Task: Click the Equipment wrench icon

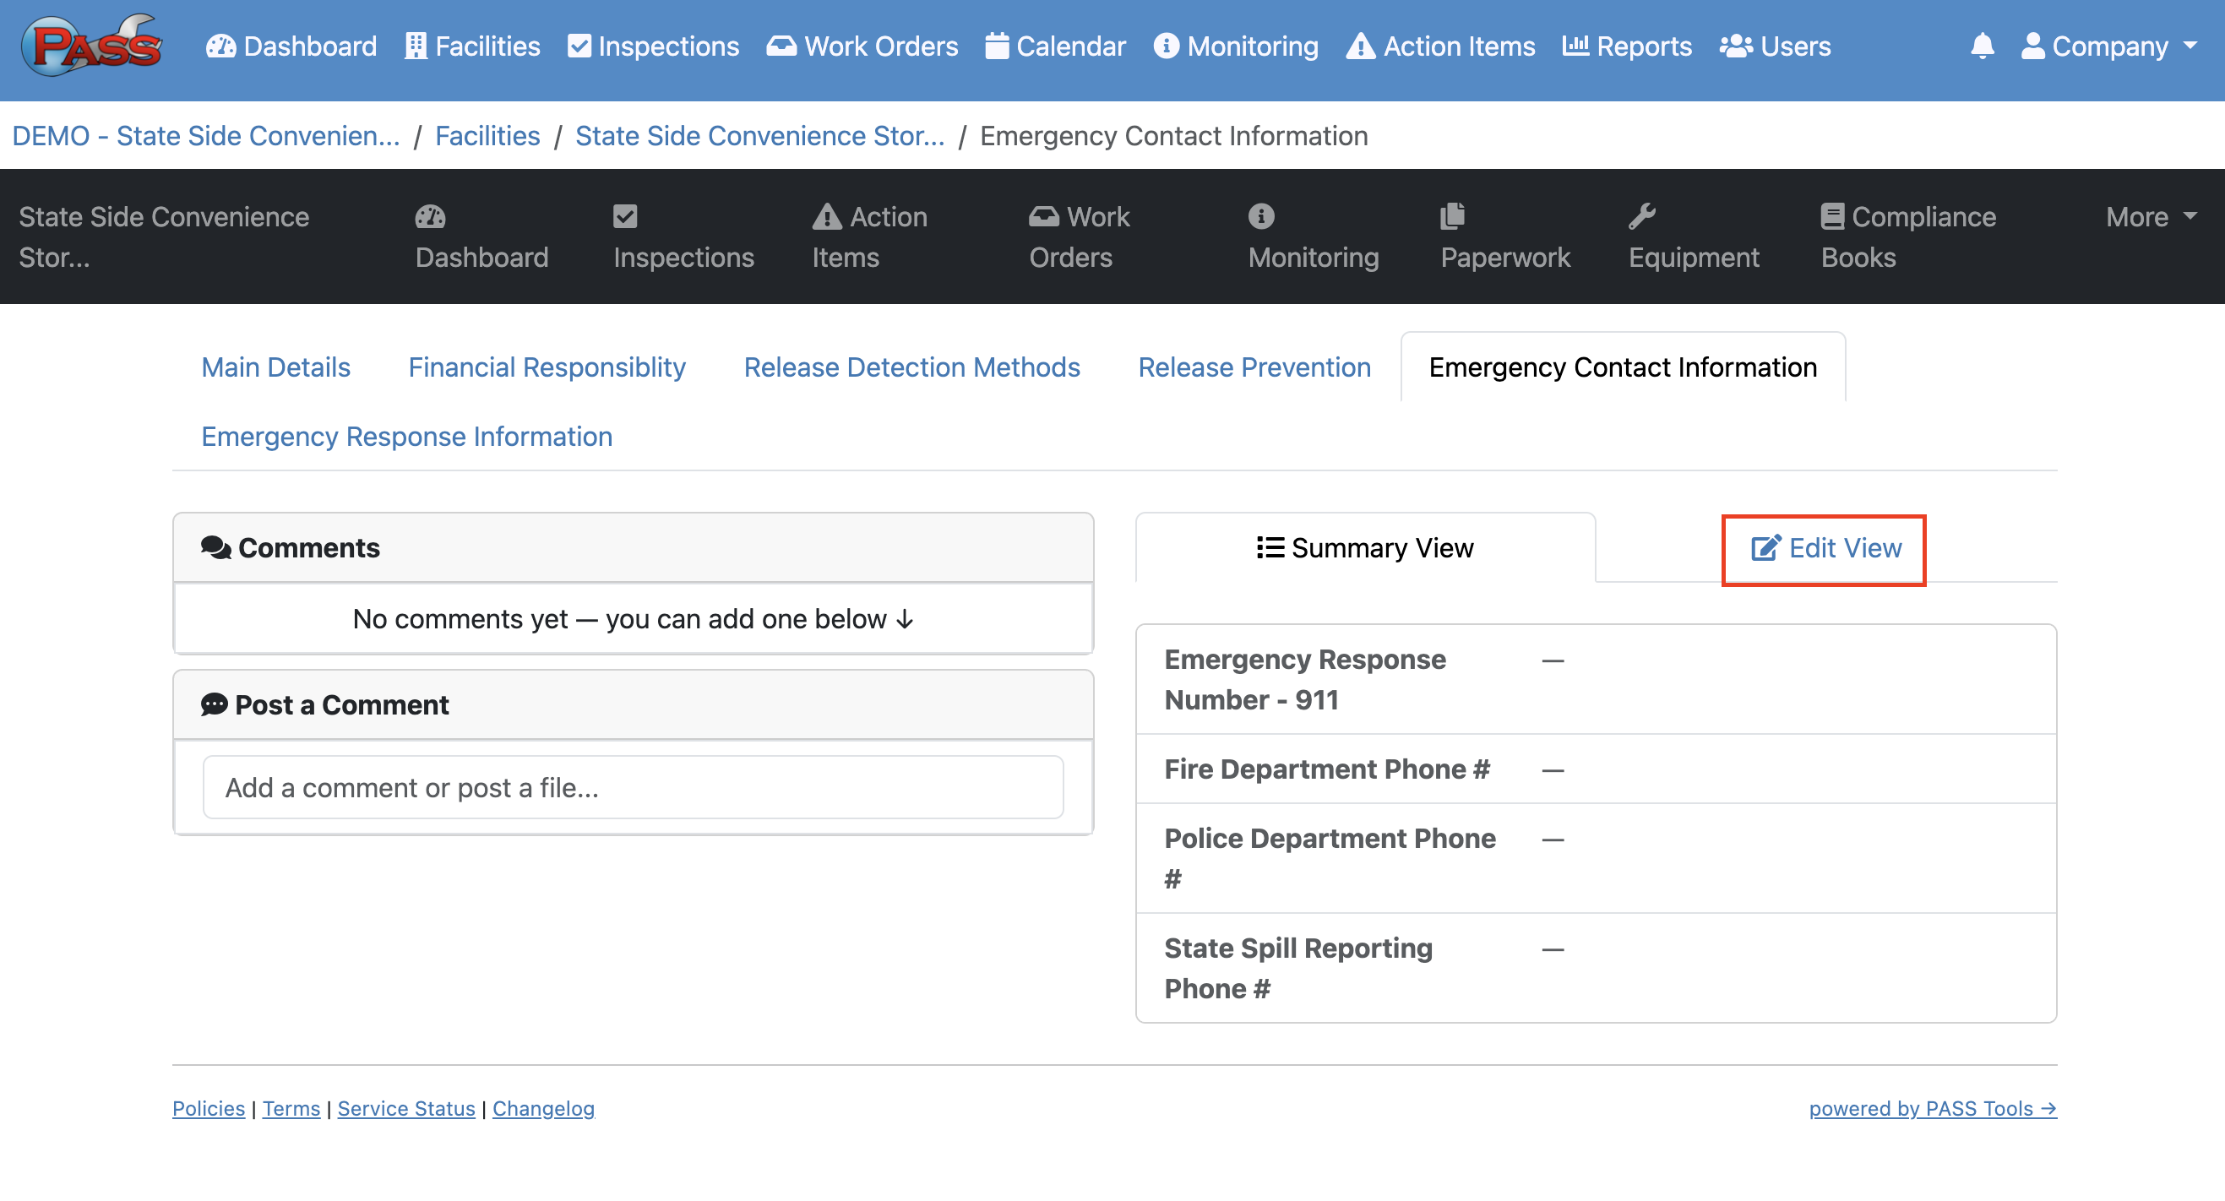Action: (x=1642, y=216)
